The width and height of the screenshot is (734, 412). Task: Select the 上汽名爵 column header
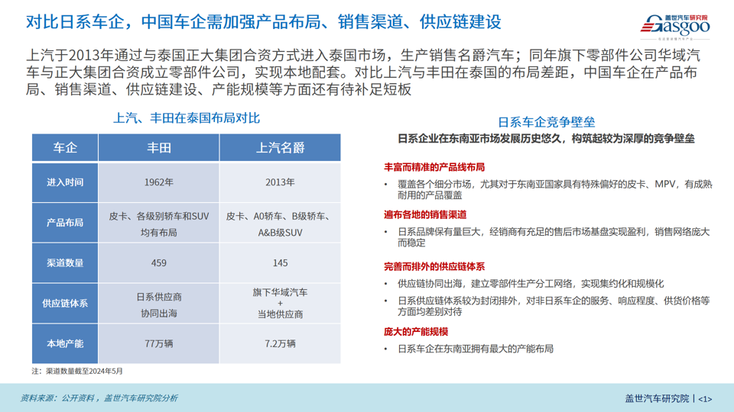[x=280, y=147]
